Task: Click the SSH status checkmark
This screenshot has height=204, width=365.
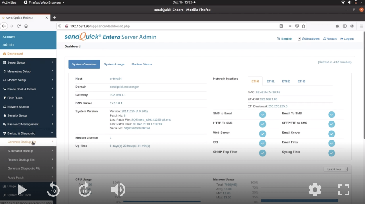Action: tap(263, 143)
